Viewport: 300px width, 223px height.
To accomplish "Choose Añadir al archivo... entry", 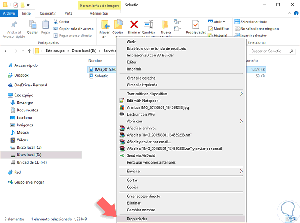I will click(x=142, y=128).
